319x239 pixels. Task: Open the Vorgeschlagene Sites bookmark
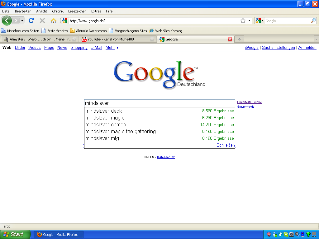(128, 31)
